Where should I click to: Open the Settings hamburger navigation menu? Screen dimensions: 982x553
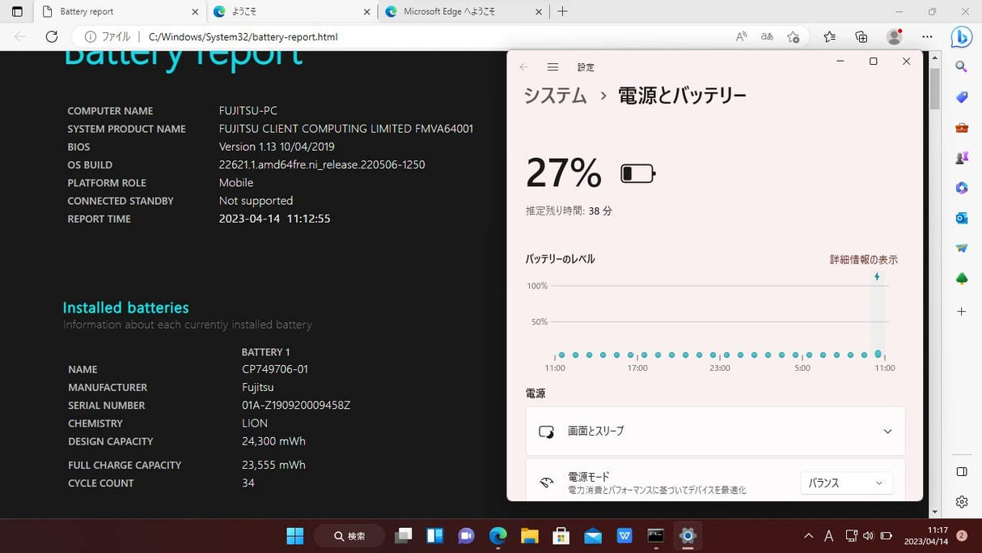[x=552, y=67]
